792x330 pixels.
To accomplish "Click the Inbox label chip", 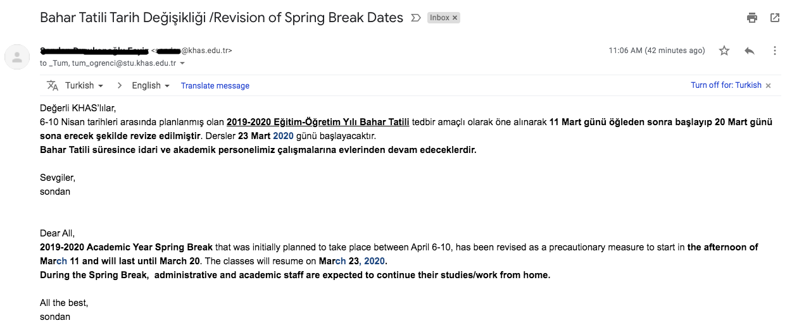I will [439, 18].
